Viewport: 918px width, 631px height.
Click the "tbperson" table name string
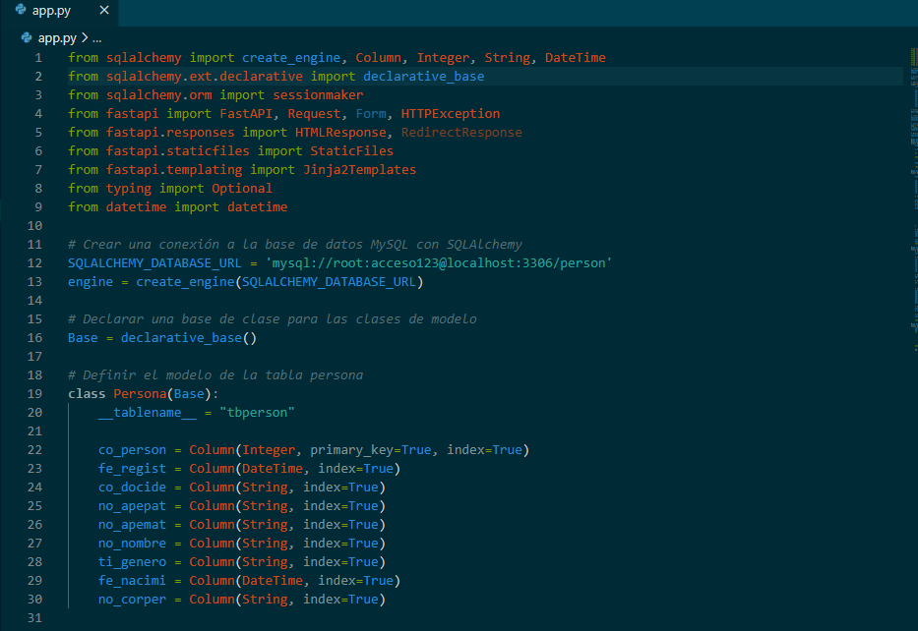coord(257,412)
